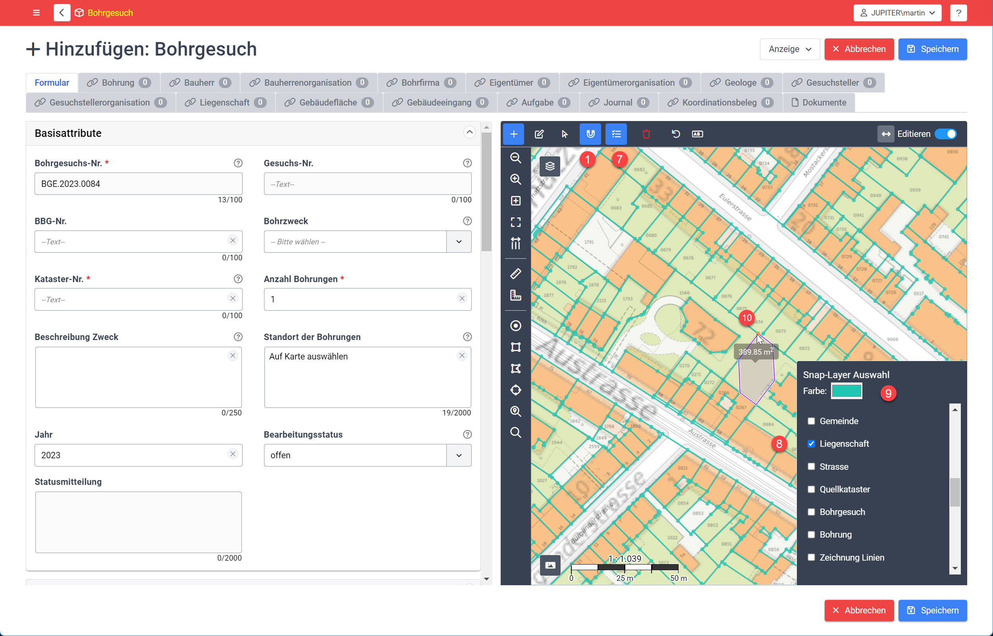Open the Dokumente tab

click(x=819, y=102)
